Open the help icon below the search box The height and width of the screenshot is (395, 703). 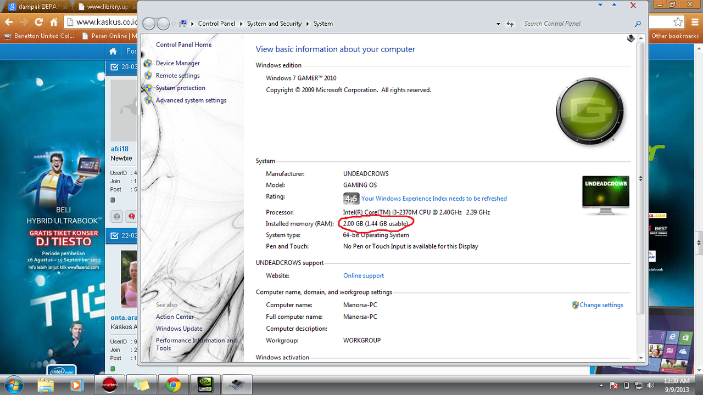point(631,38)
